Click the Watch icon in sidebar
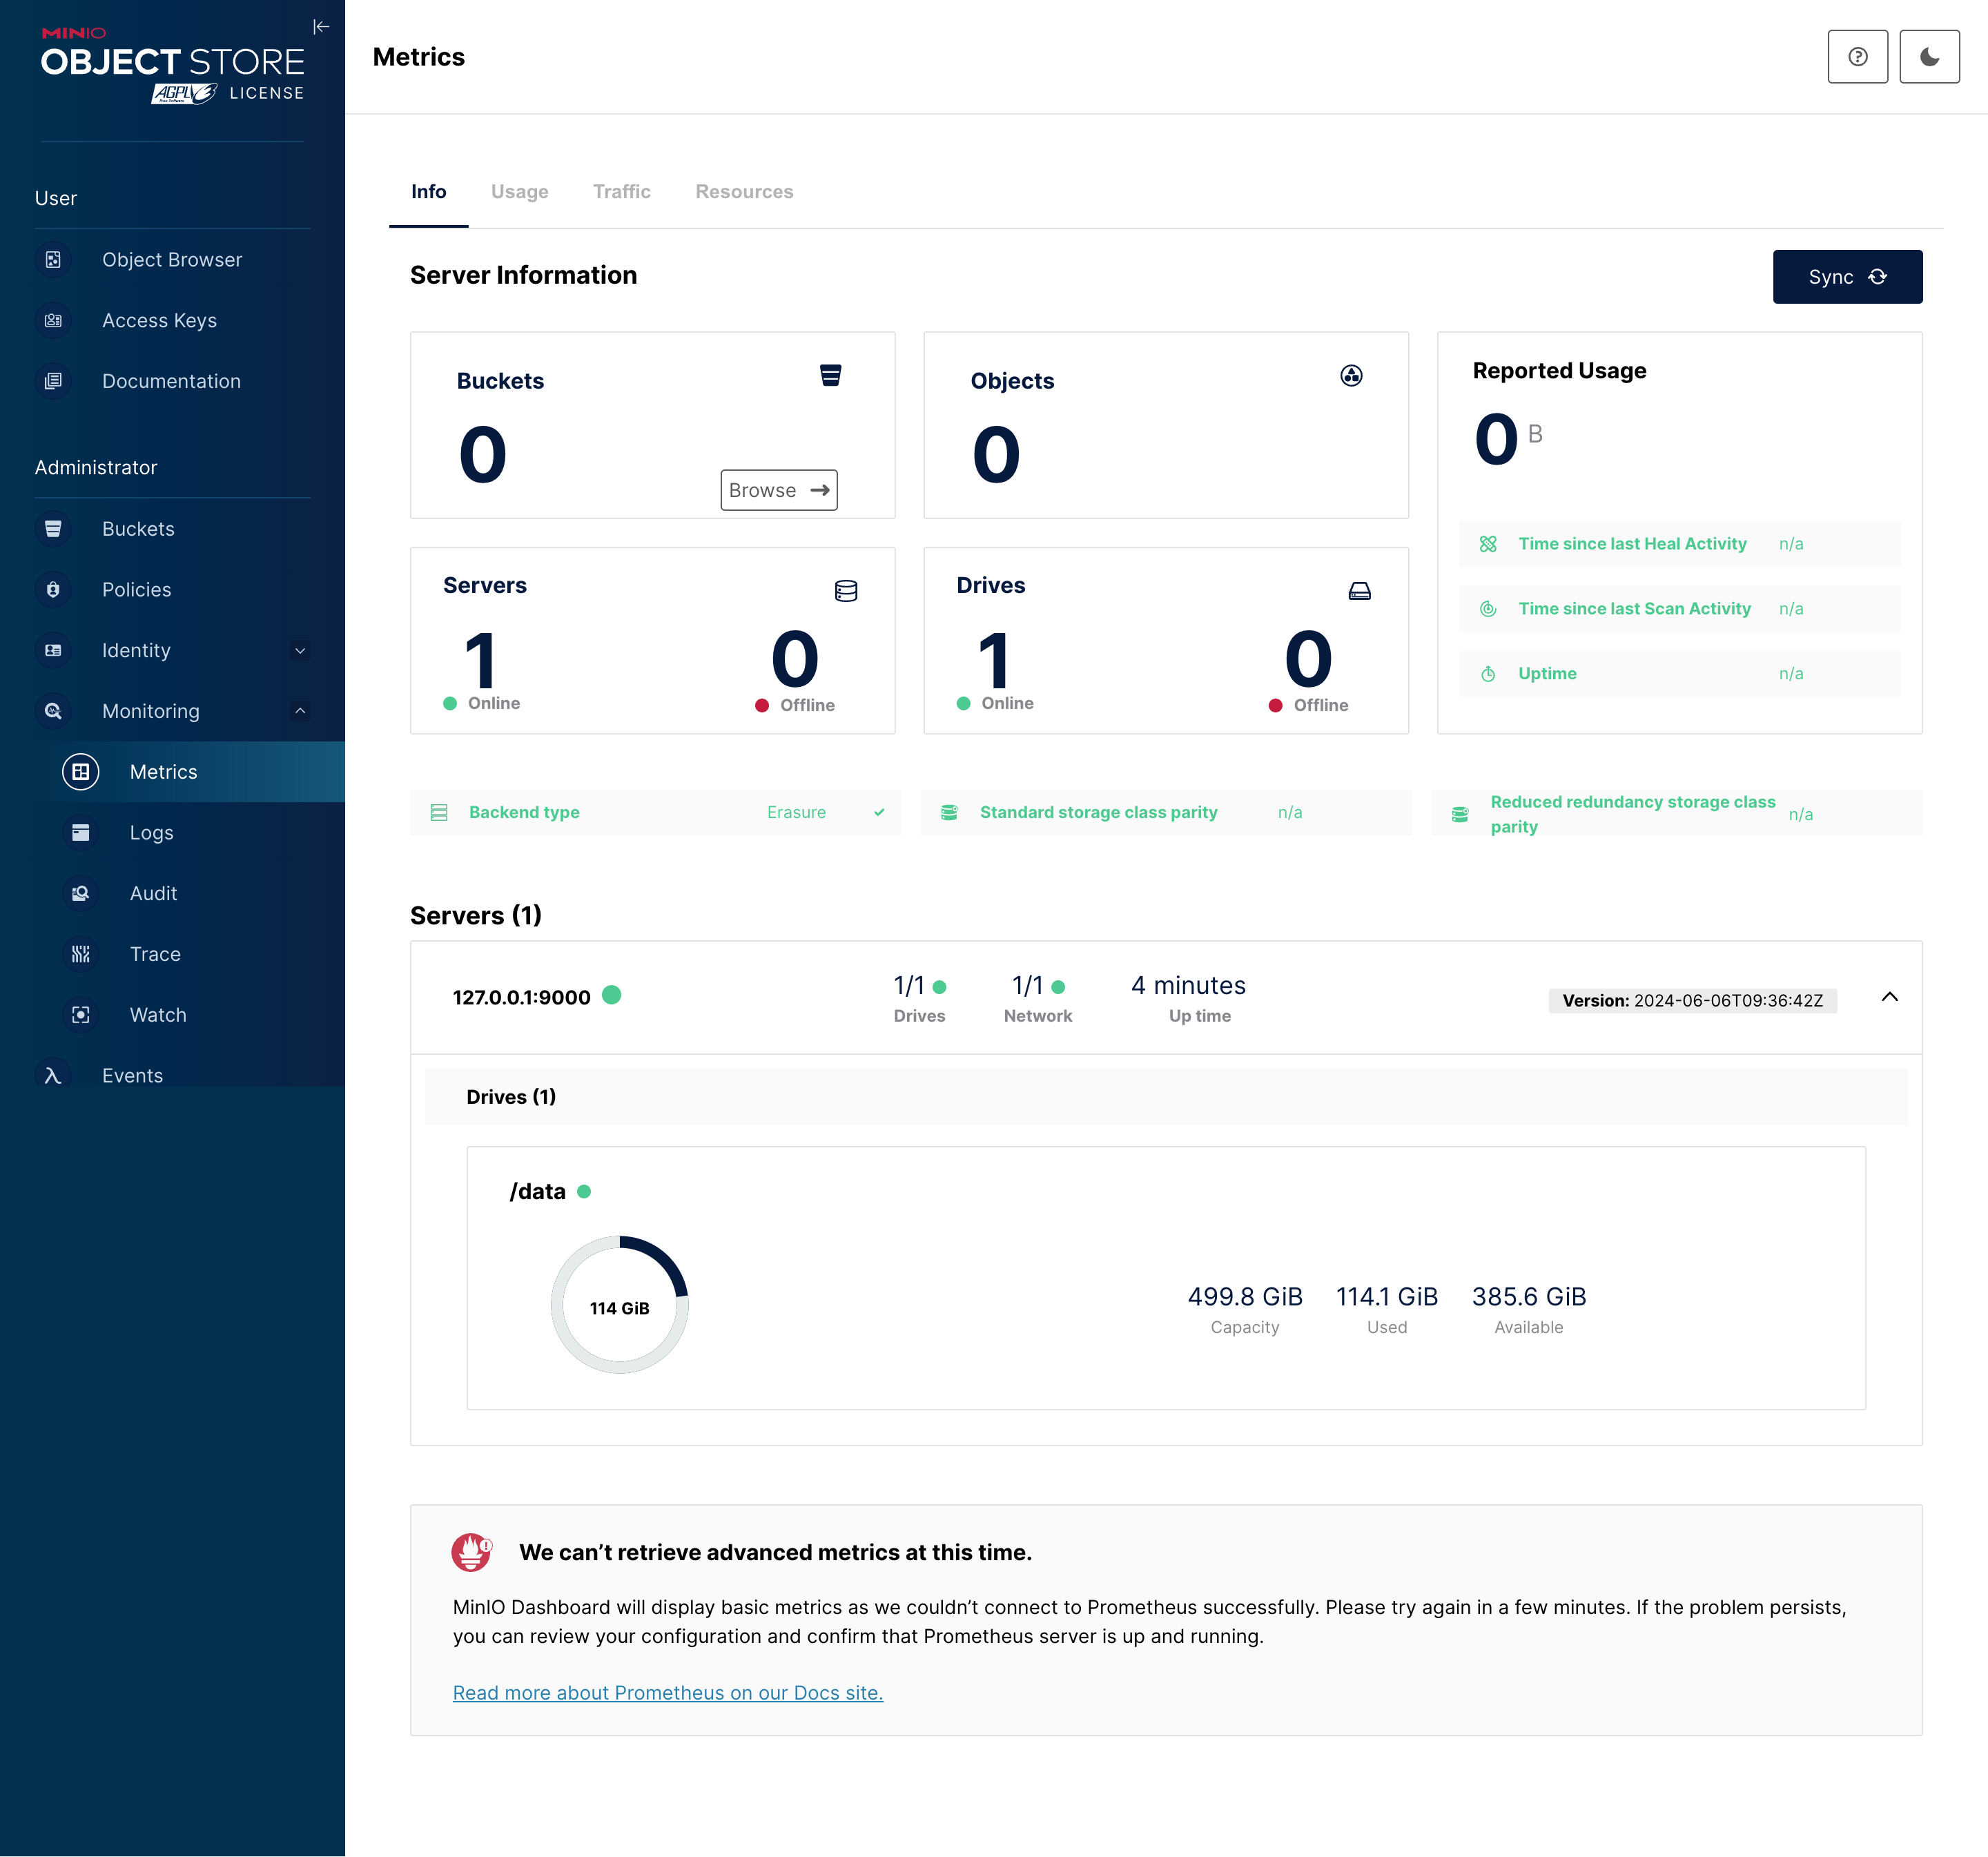 click(x=81, y=1015)
